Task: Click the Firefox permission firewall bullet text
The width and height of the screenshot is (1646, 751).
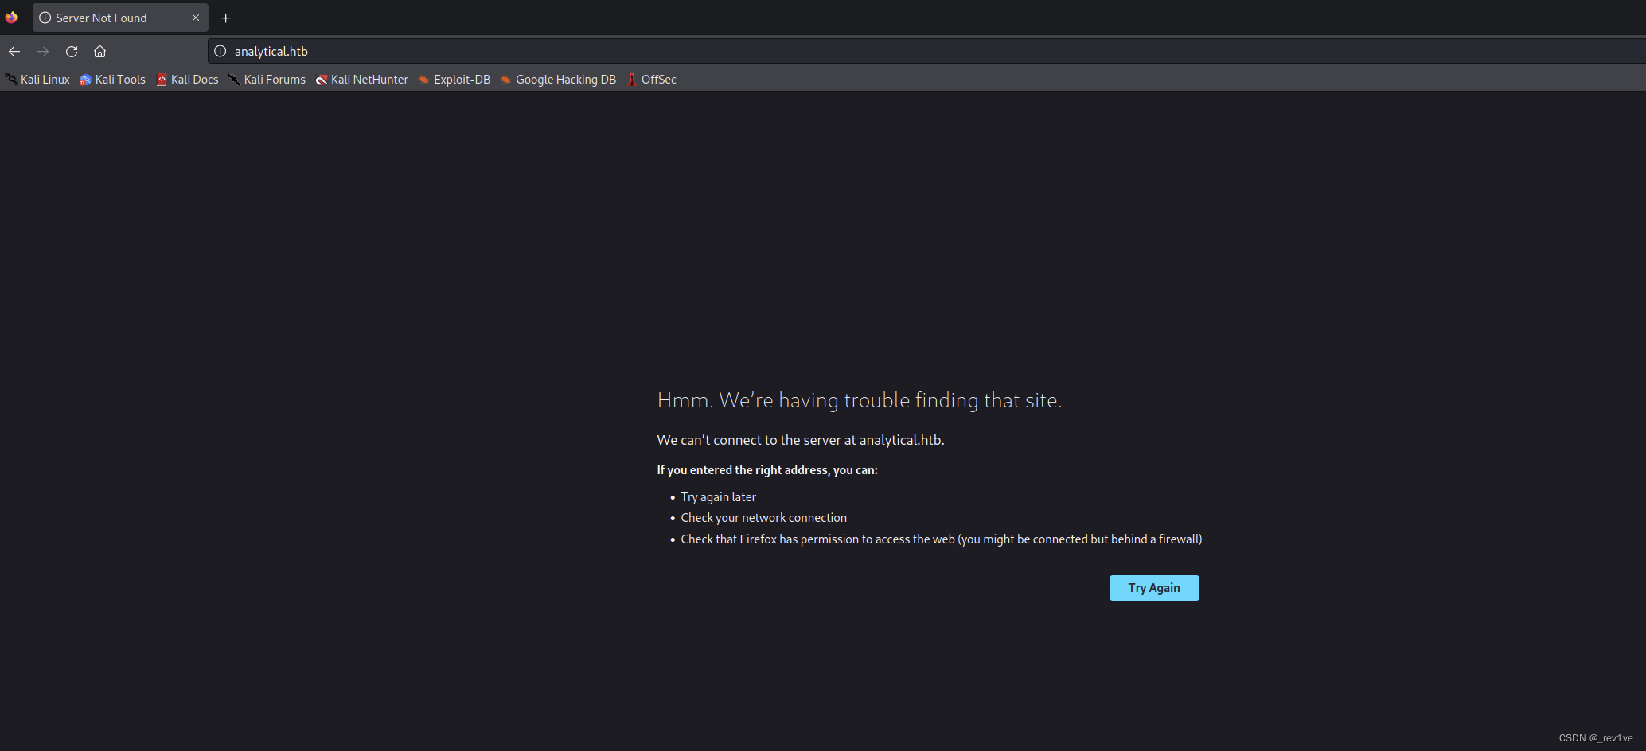Action: (x=941, y=539)
